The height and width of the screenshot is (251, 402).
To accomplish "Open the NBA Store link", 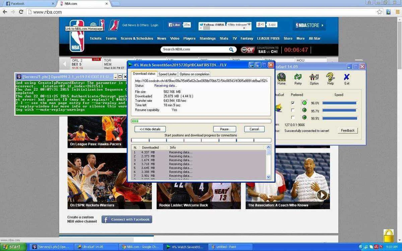I will point(309,25).
